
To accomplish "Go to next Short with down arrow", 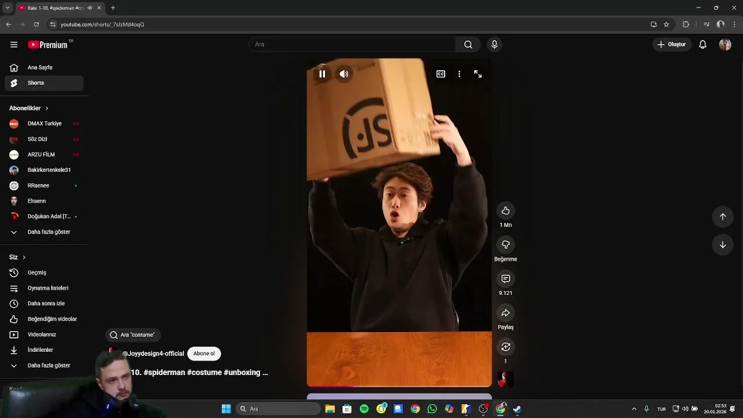I will tap(723, 244).
